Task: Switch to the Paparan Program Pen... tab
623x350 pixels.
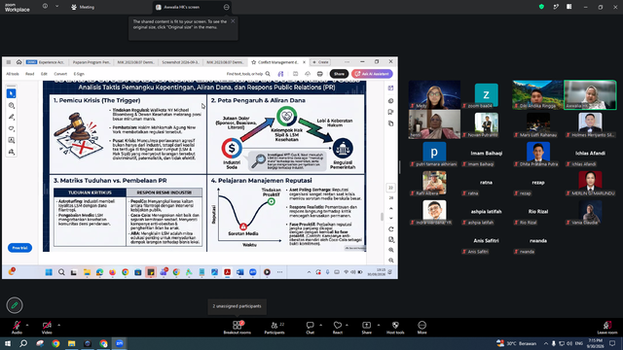Action: tap(91, 62)
